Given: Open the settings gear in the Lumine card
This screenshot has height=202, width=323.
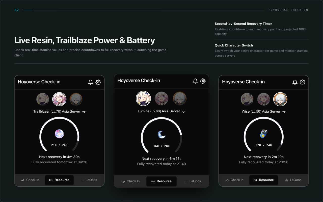Looking at the screenshot, I should pyautogui.click(x=203, y=81).
